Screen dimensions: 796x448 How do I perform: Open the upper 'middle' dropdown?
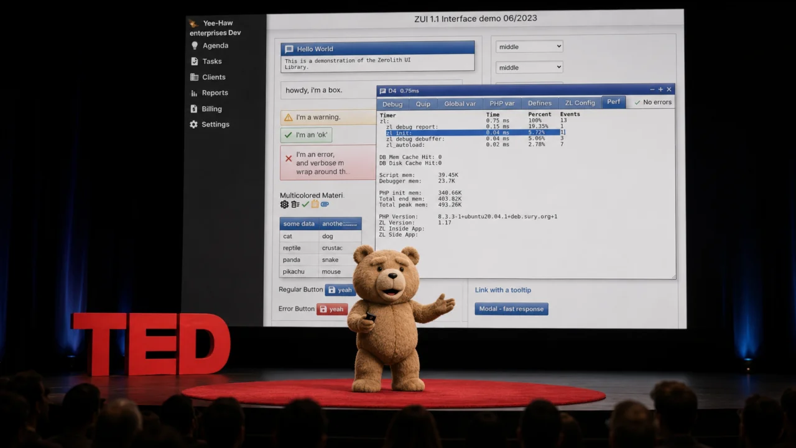(x=529, y=47)
